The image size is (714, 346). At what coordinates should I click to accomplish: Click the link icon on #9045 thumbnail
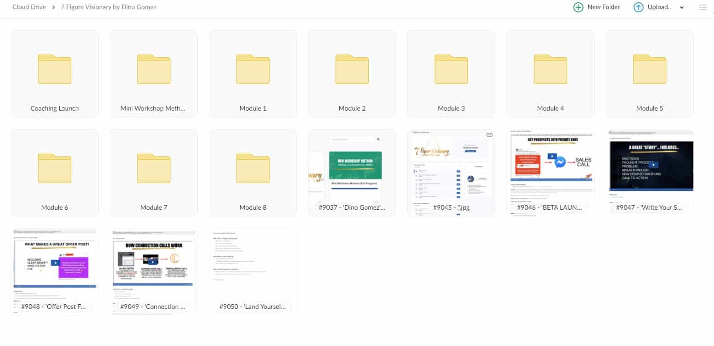click(x=489, y=135)
